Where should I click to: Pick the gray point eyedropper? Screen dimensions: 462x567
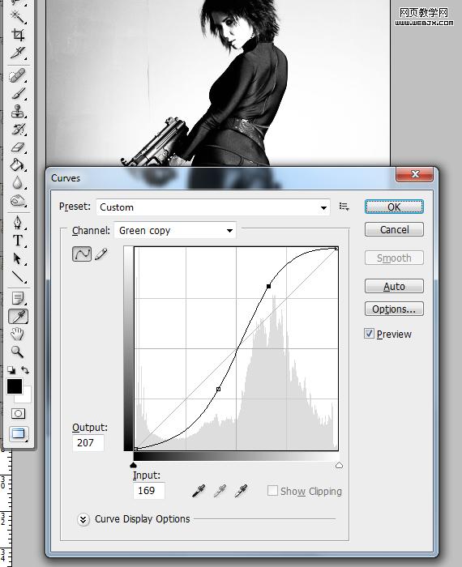(220, 491)
